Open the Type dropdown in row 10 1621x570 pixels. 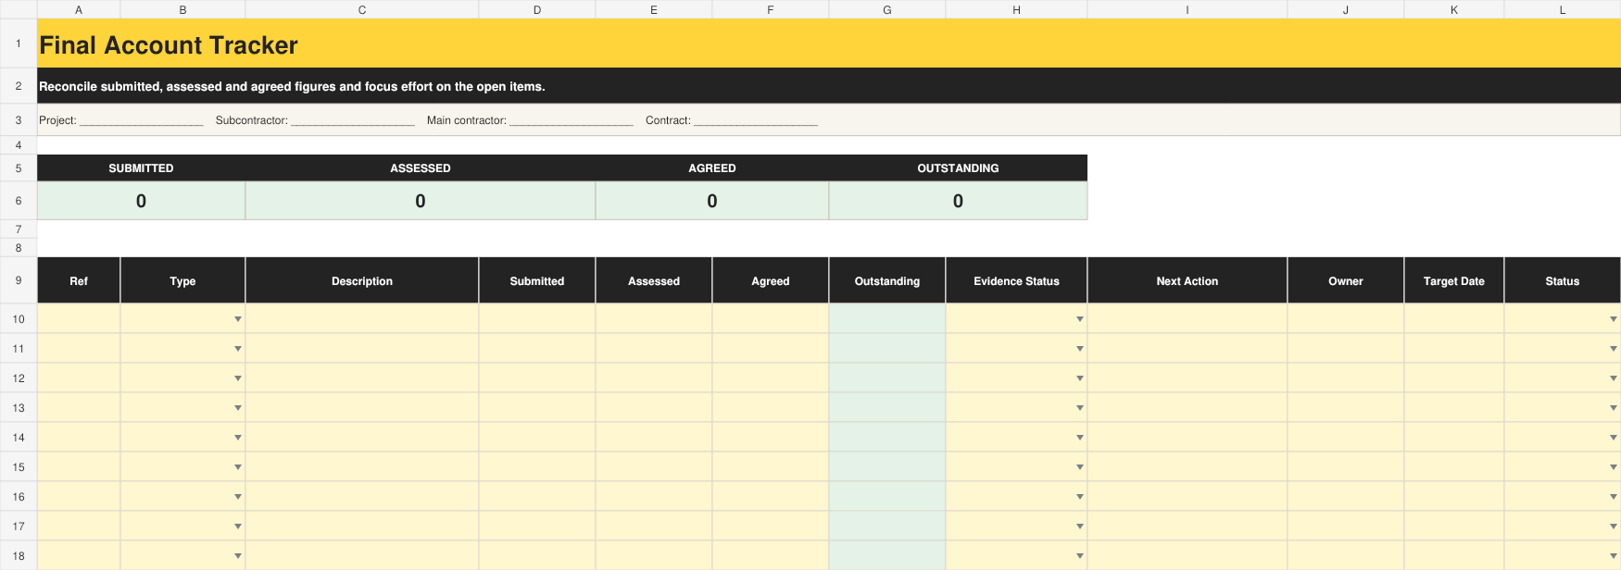[238, 319]
